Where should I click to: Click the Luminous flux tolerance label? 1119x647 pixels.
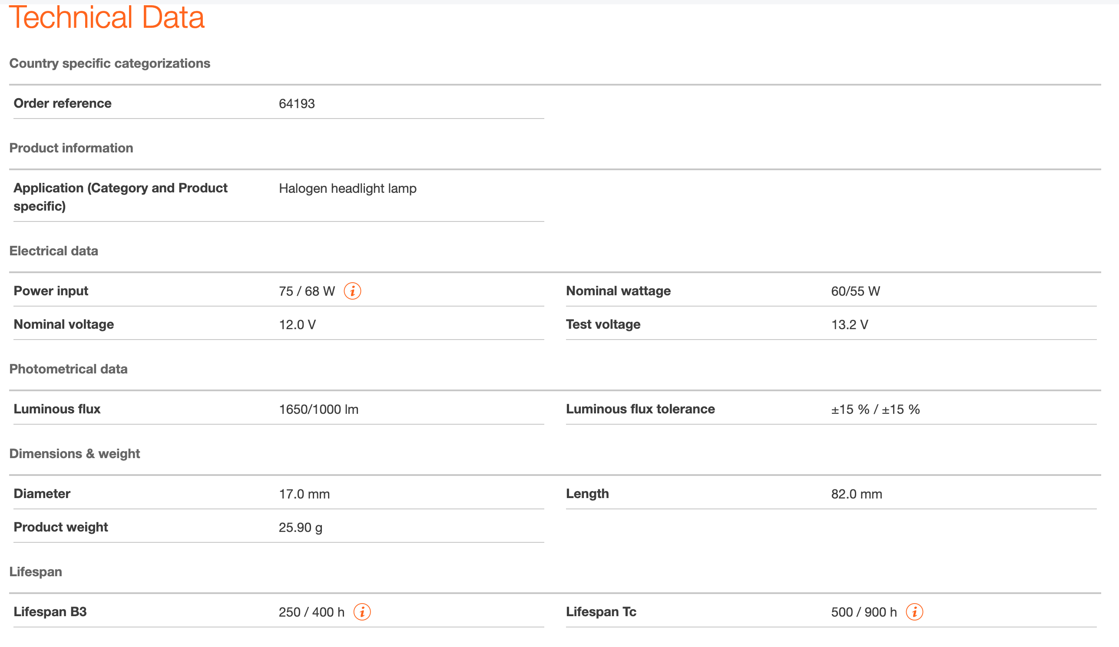coord(640,409)
